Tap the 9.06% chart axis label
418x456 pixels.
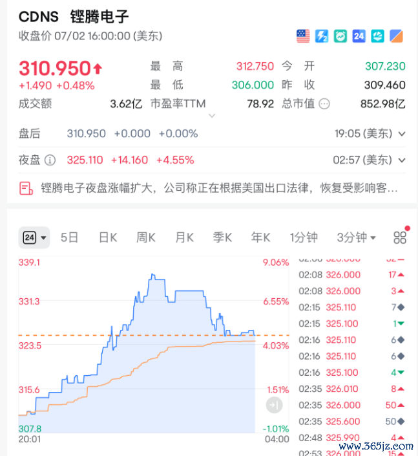click(x=276, y=263)
